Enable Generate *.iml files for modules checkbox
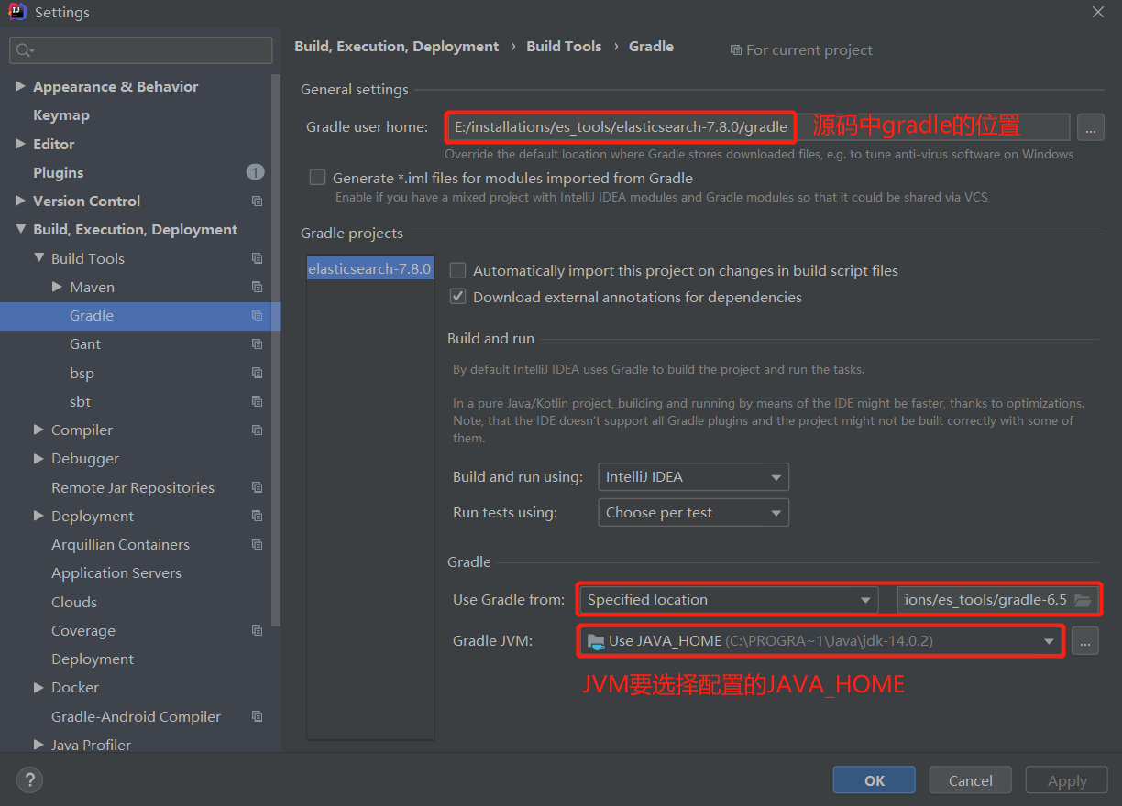The image size is (1122, 806). tap(317, 178)
